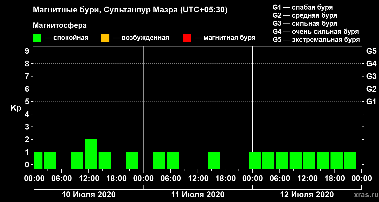Click the '06:00' tick label above 11 Июля
Viewport: 379px width, 202px height.
171,179
